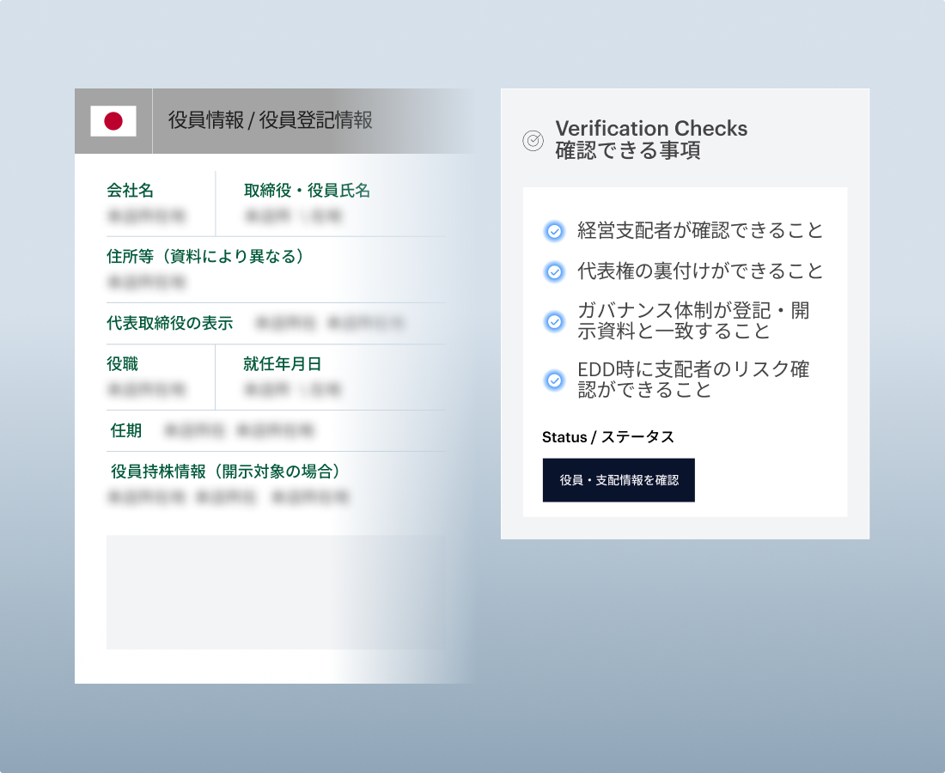The image size is (945, 773).
Task: Click the 代表取締役の表示 label
Action: coord(169,323)
